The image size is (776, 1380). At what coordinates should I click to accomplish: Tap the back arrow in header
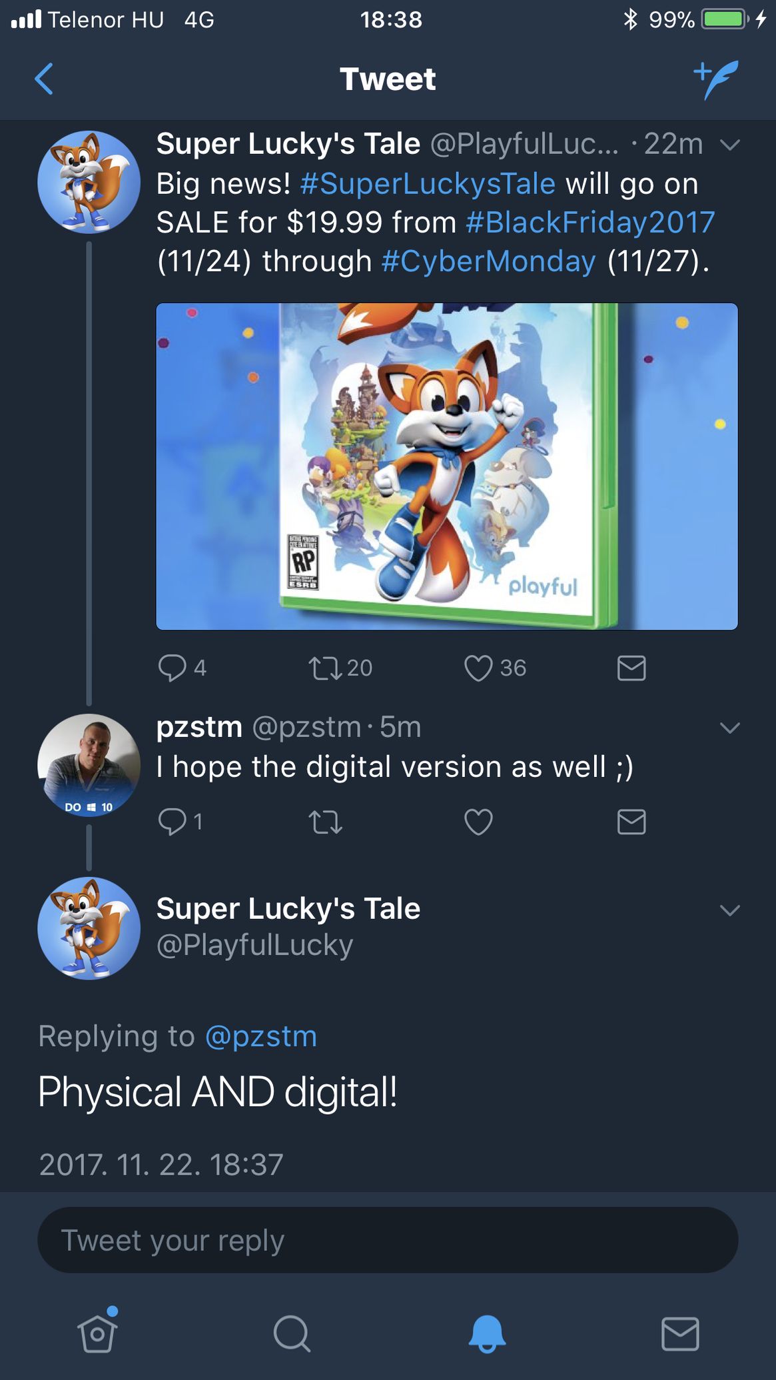(x=44, y=79)
